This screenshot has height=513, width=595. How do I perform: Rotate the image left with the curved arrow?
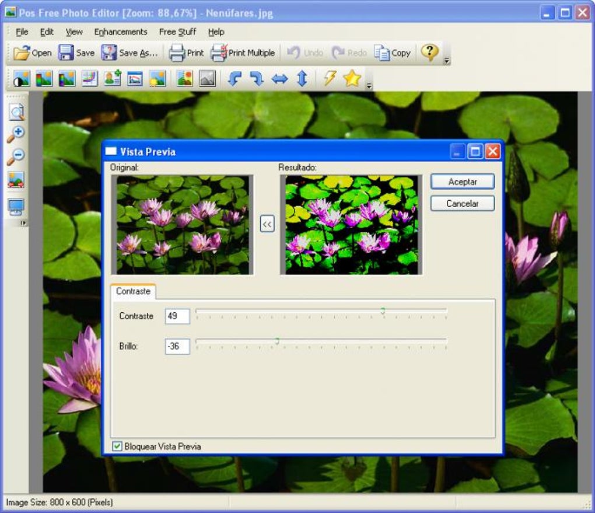click(x=235, y=79)
